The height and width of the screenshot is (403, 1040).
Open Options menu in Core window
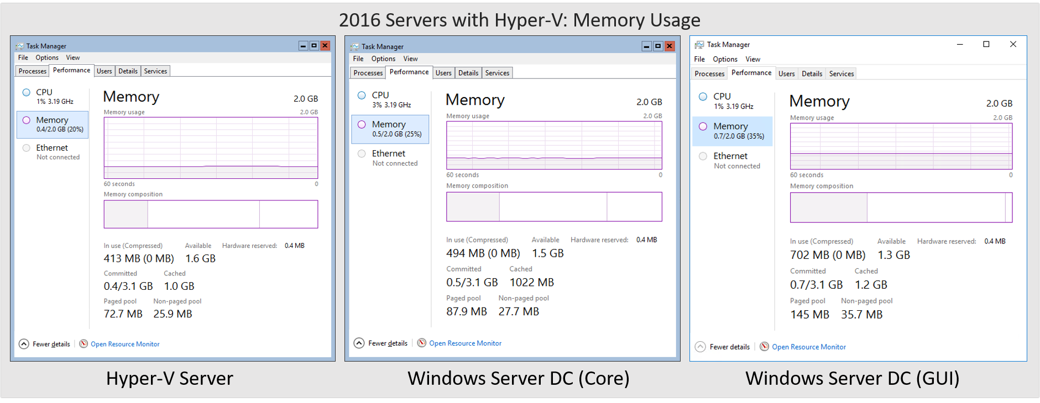point(383,59)
